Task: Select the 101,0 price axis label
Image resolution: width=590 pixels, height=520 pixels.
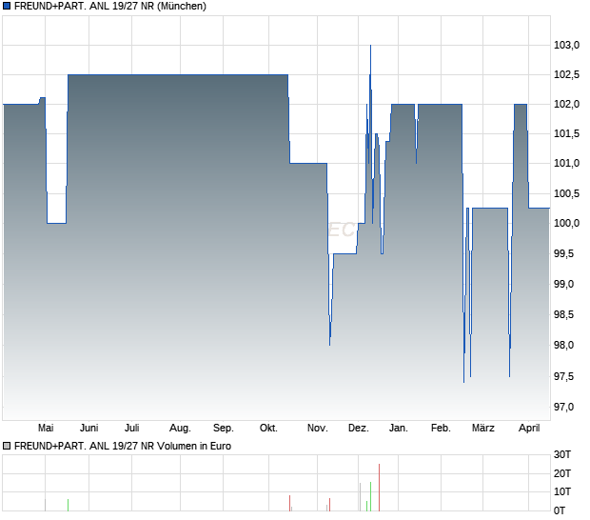Action: tap(566, 163)
